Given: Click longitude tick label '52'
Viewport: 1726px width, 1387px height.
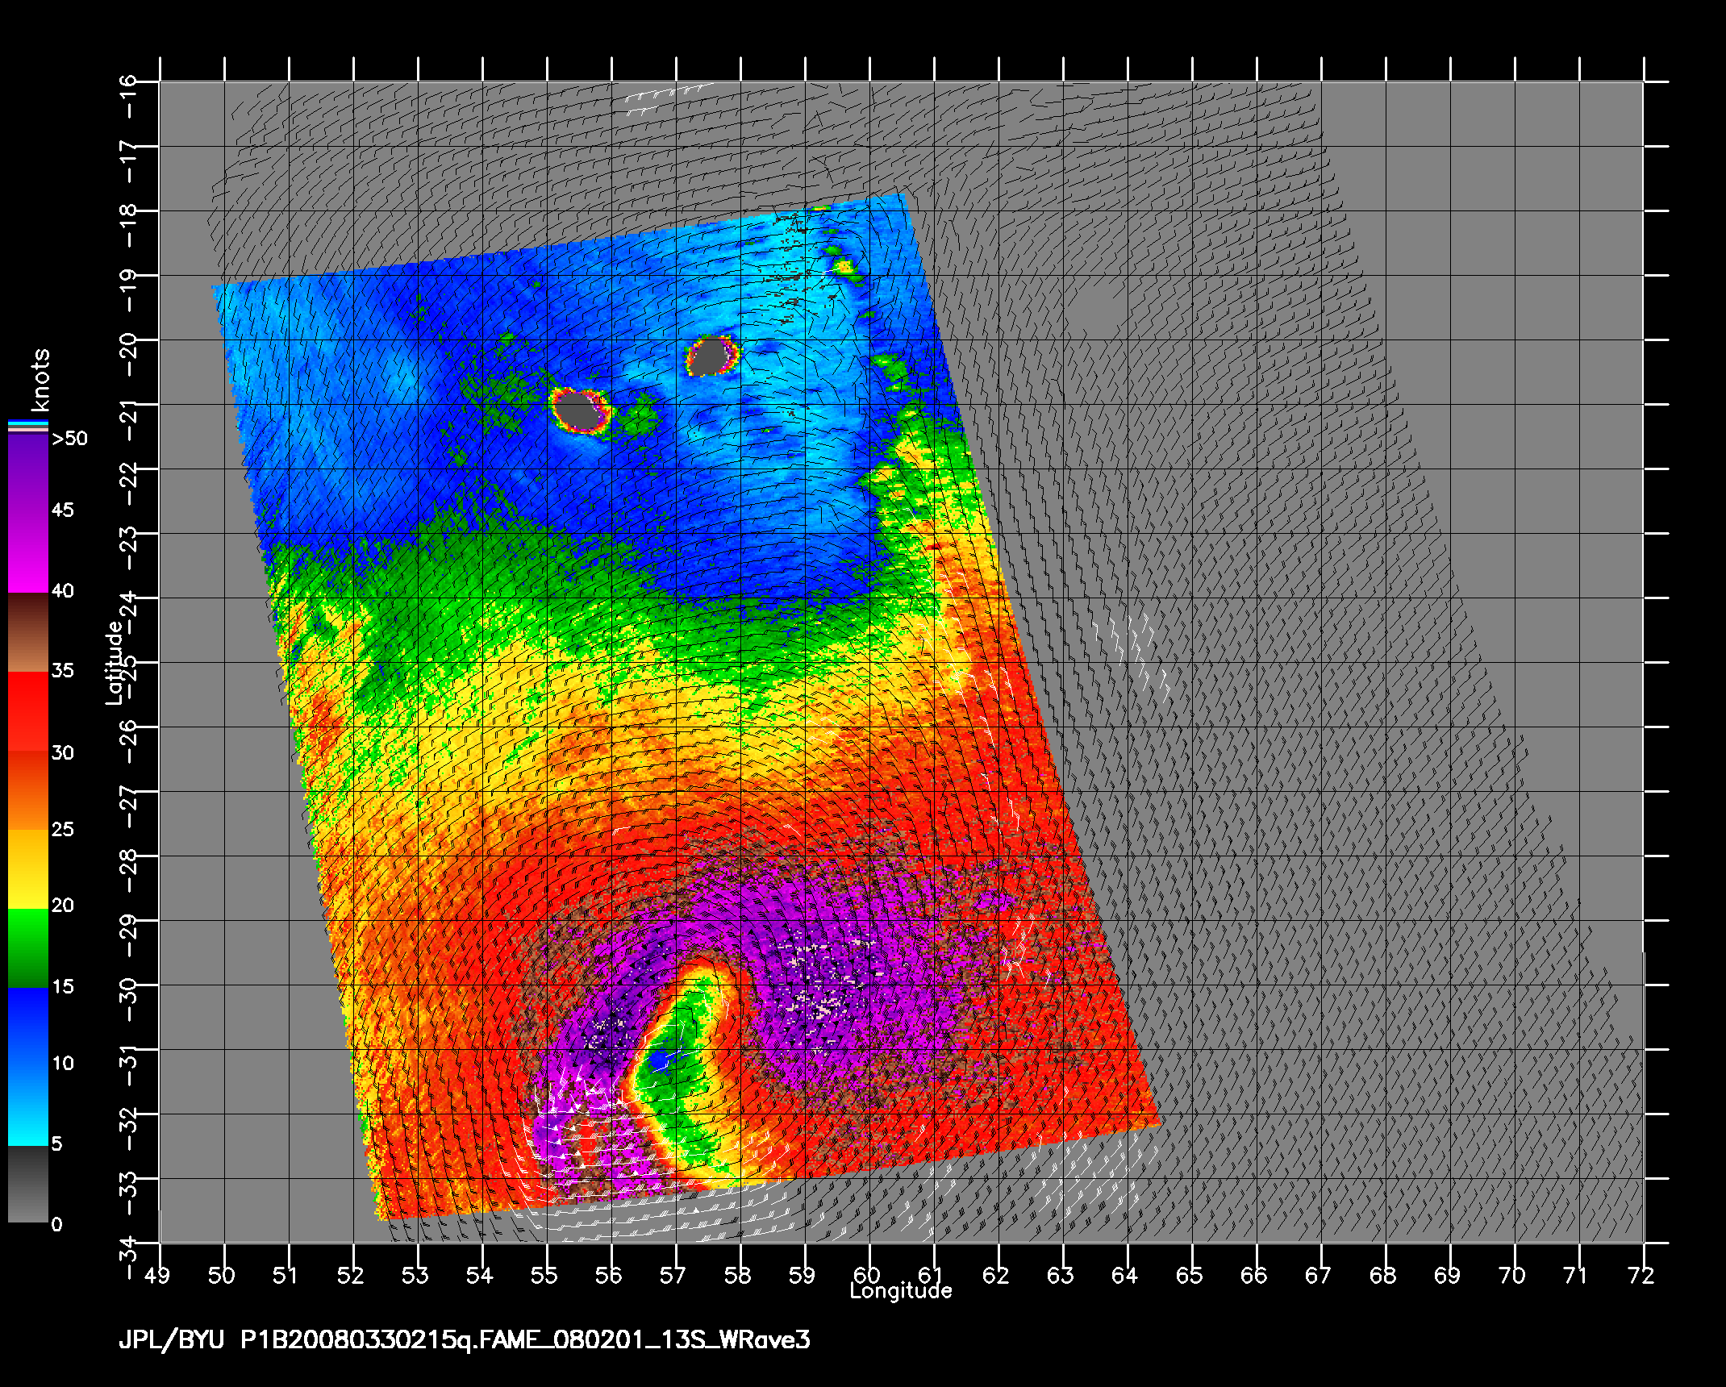Looking at the screenshot, I should (352, 1275).
